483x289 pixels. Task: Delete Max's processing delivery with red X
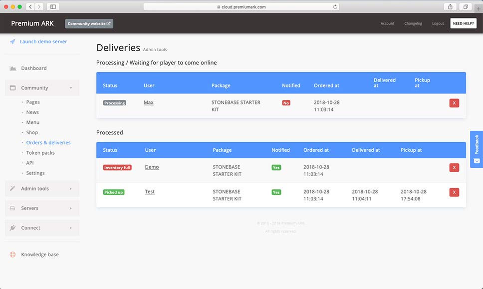(x=454, y=103)
